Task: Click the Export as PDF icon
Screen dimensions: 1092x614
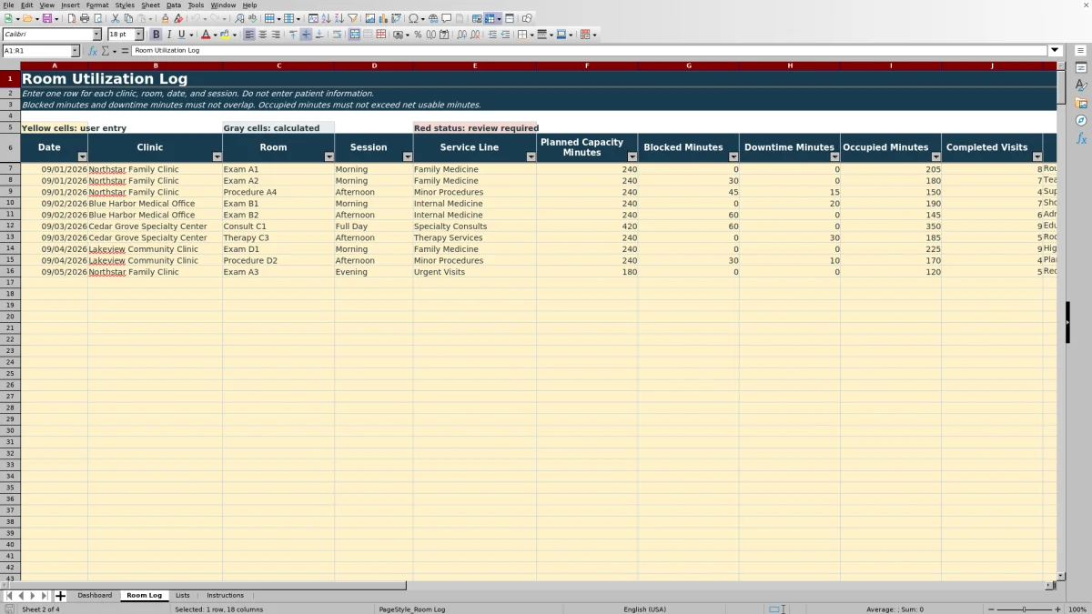Action: (71, 18)
